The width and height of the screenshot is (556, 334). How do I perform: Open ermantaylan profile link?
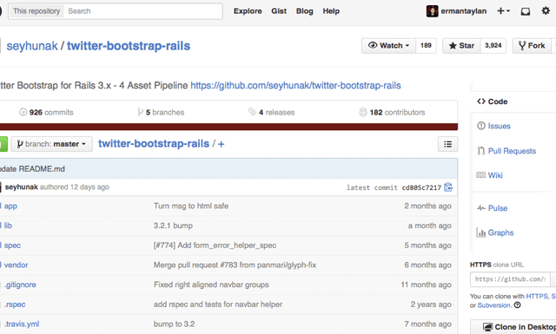pos(463,11)
